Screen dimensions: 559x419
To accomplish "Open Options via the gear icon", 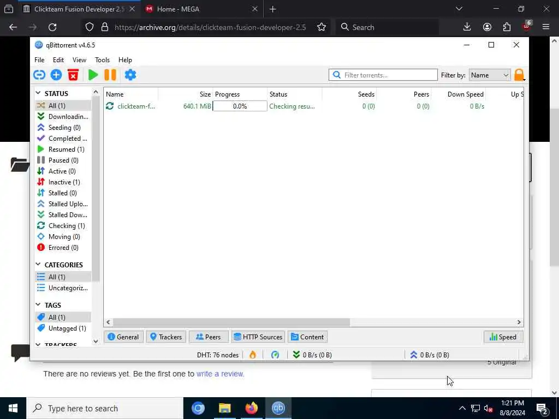I will click(x=130, y=75).
